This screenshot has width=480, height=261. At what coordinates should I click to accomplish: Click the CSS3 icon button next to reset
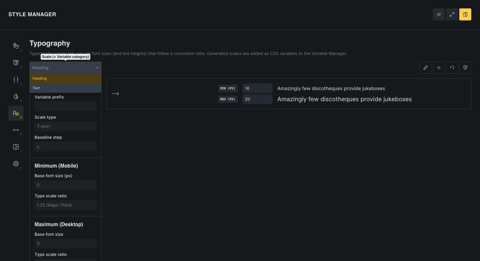coord(465,68)
